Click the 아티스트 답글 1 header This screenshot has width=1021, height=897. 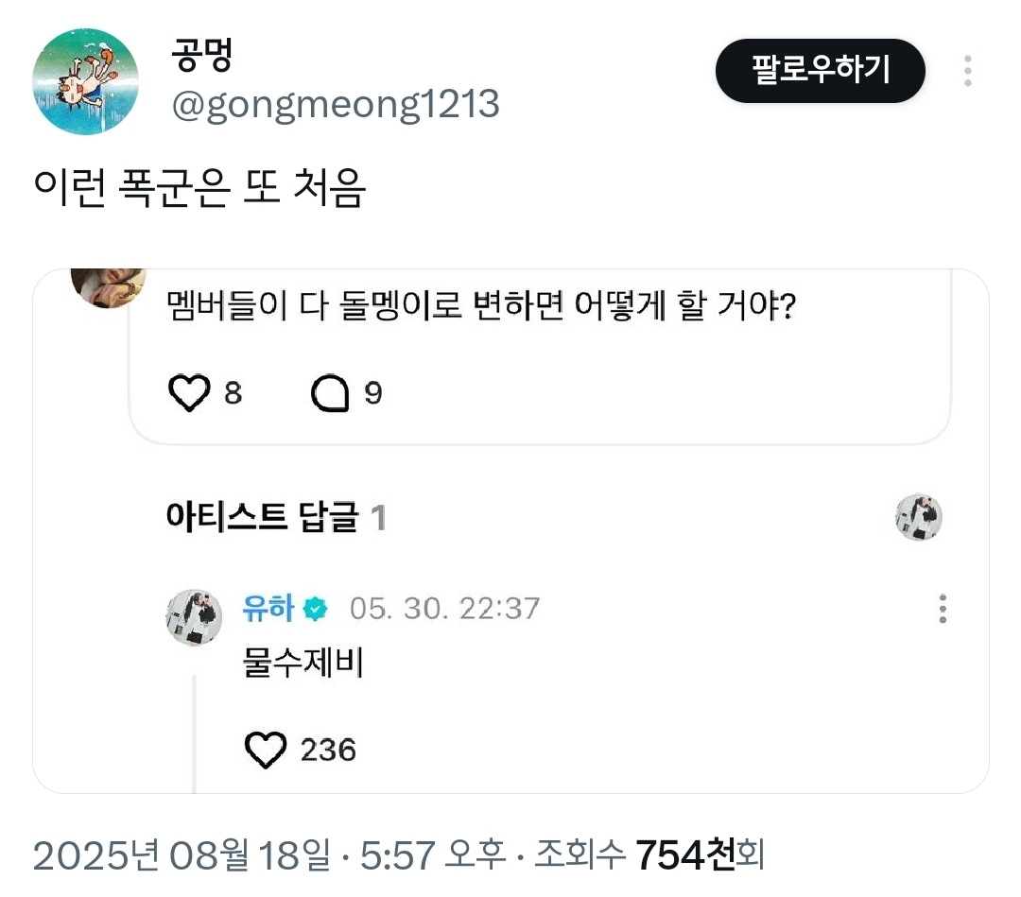coord(275,517)
